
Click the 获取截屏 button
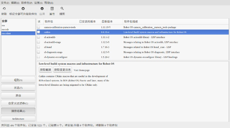pos(45,69)
